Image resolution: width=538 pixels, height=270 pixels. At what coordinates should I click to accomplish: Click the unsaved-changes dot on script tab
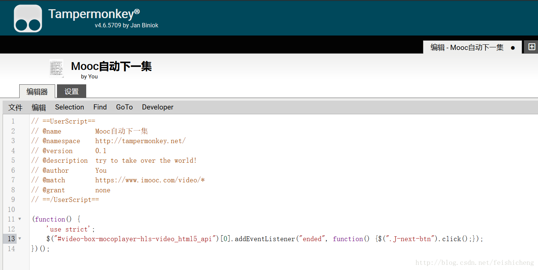tap(513, 48)
